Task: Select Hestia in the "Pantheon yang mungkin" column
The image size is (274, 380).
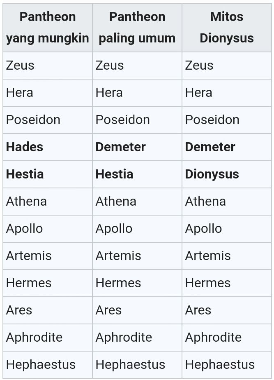Action: [x=25, y=174]
